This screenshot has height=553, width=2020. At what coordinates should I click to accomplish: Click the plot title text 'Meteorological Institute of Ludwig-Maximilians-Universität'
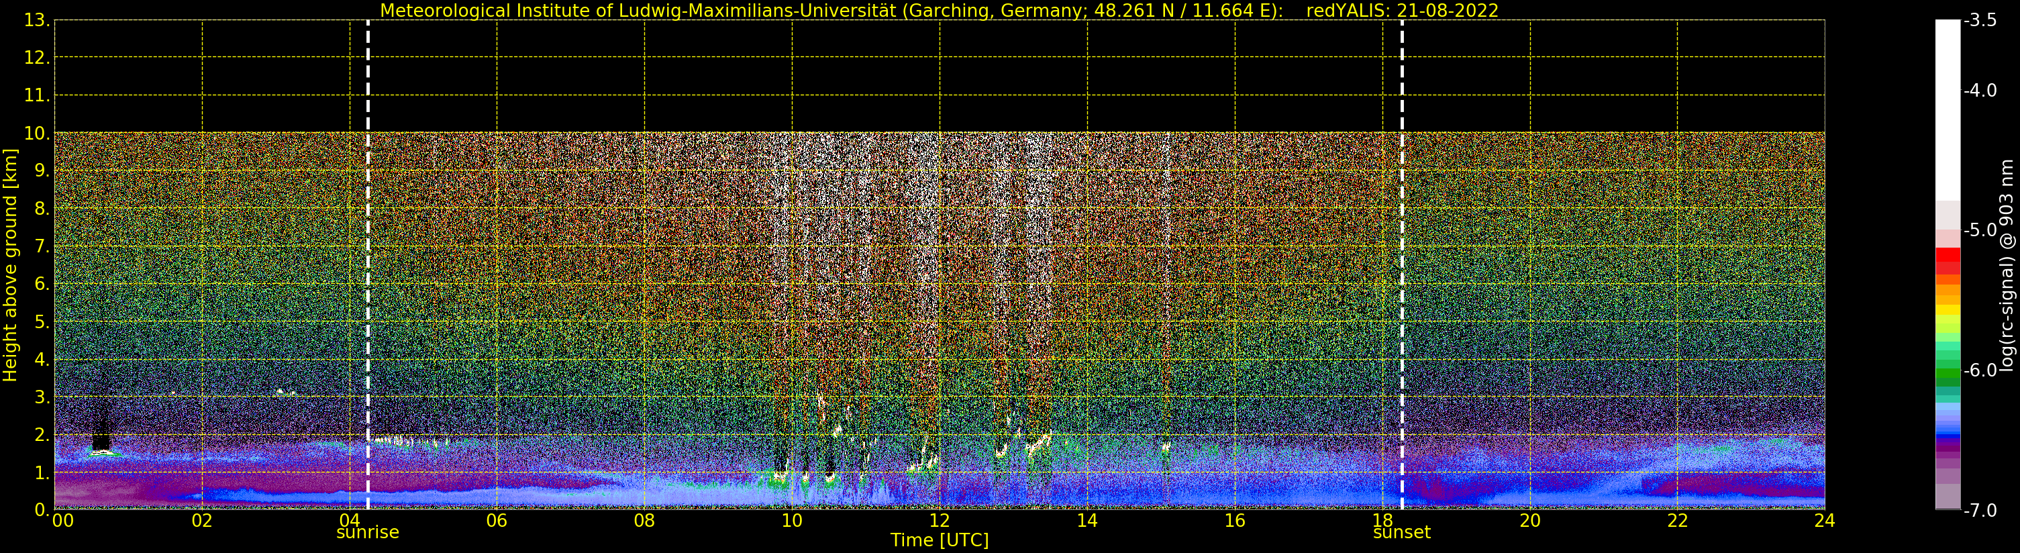click(x=639, y=11)
